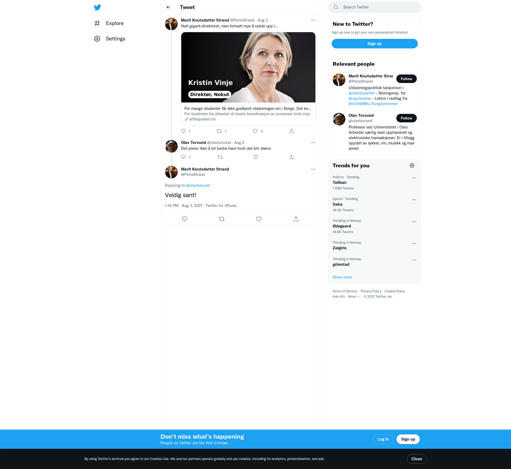
Task: Open the aftenposten.no link
Action: tap(202, 119)
